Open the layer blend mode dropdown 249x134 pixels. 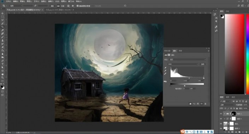point(227,105)
